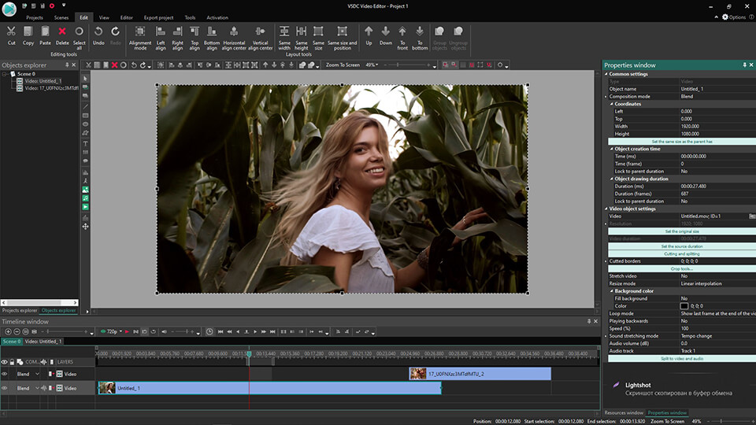Open the Tools menu tab
The image size is (756, 425).
190,17
